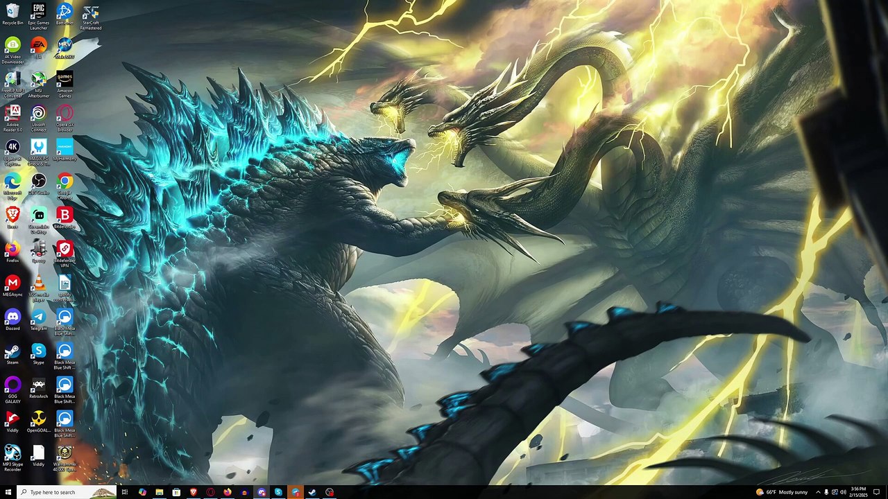
Task: Select the Bitdefender VPN shortcut
Action: pyautogui.click(x=65, y=254)
